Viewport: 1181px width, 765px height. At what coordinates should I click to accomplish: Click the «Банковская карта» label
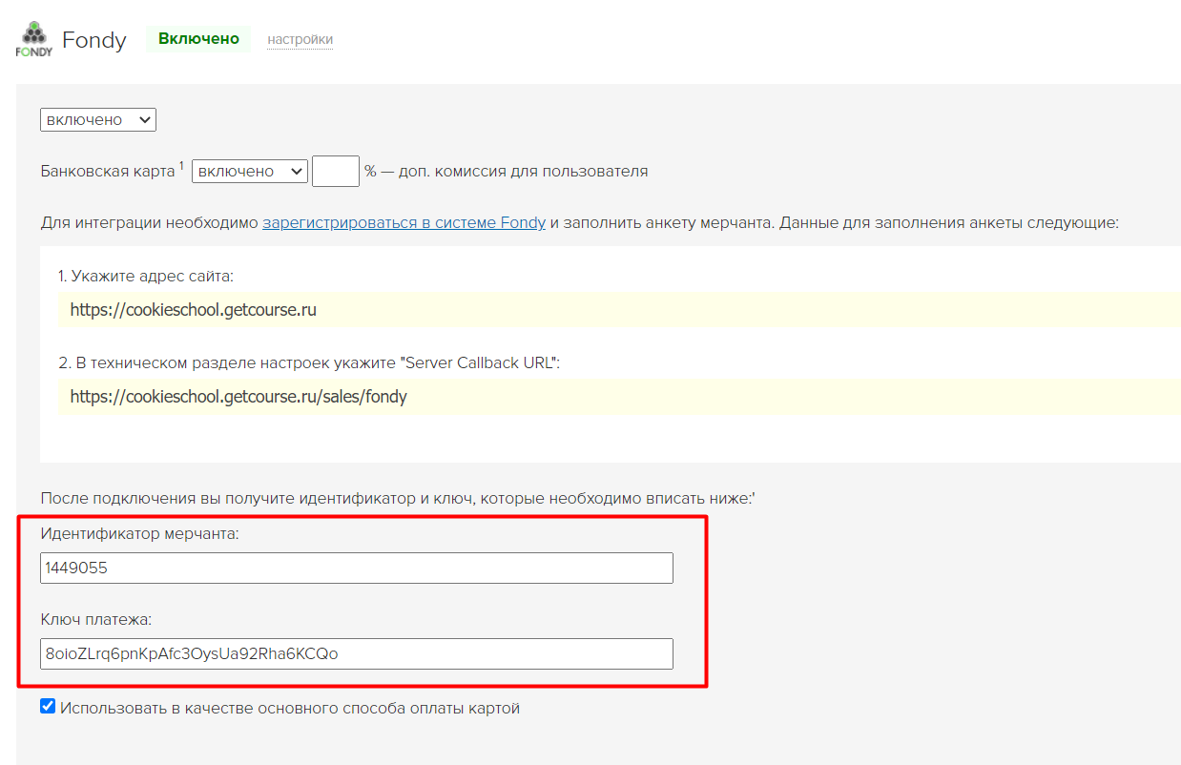click(108, 172)
